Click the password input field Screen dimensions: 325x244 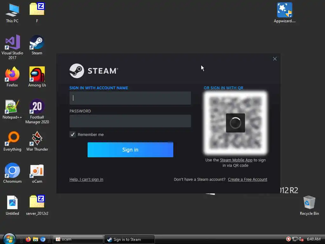[x=130, y=121]
